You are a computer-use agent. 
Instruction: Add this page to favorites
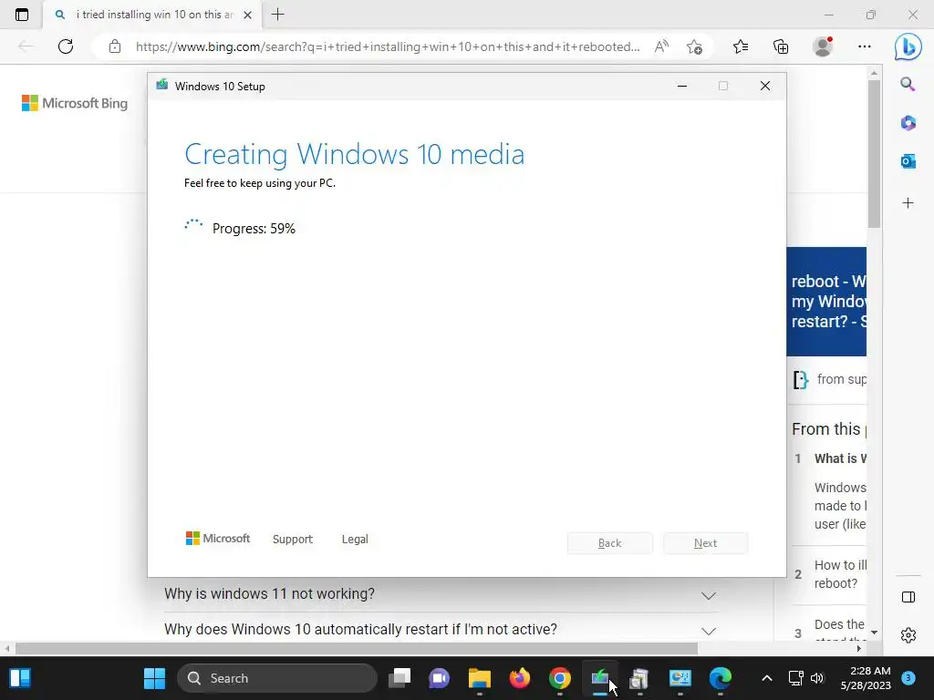pyautogui.click(x=694, y=46)
